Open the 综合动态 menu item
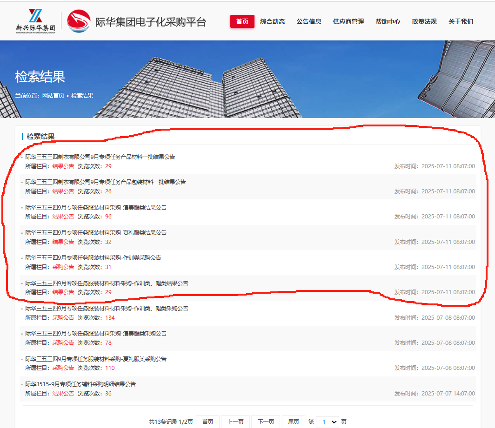Screen dimensions: 495x428 coord(273,21)
